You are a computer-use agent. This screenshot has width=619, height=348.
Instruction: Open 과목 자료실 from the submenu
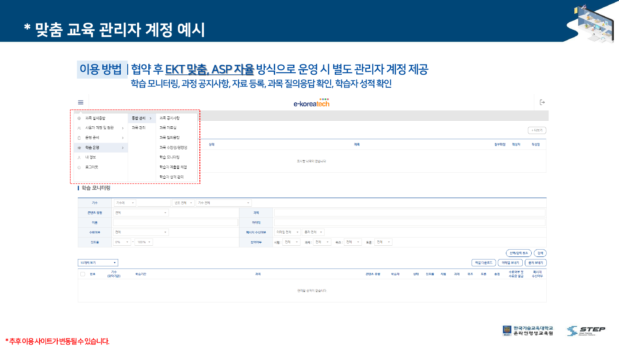click(x=168, y=128)
